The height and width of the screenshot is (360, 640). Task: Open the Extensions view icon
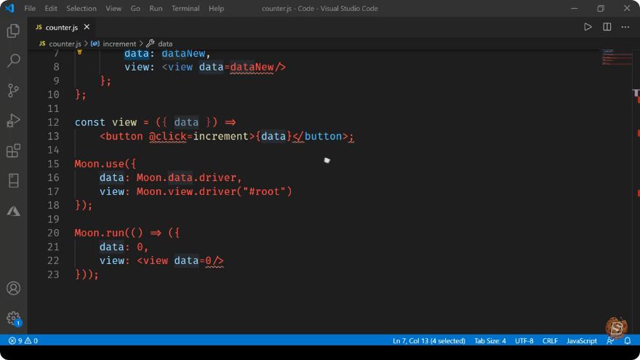click(13, 151)
